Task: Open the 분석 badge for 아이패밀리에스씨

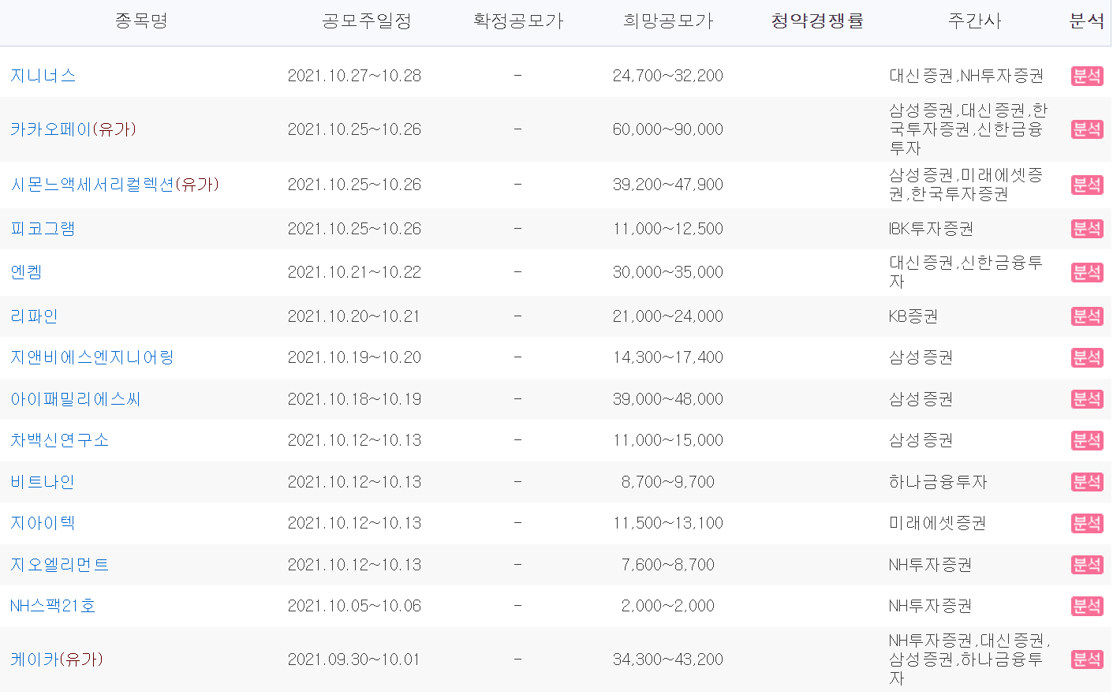Action: coord(1087,399)
